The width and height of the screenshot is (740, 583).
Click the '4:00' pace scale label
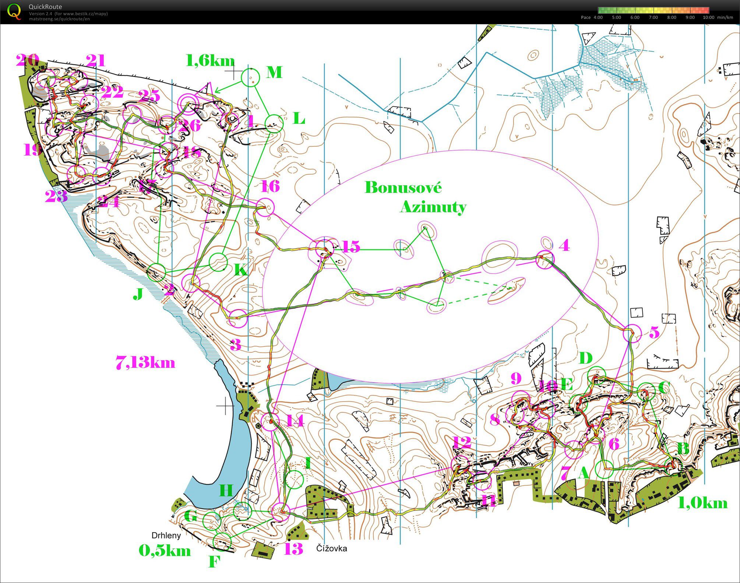coord(598,17)
